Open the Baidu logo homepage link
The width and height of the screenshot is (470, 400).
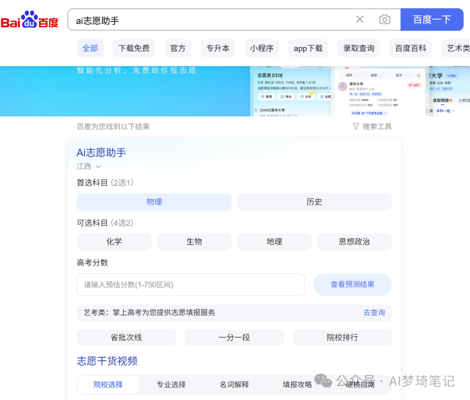(30, 20)
